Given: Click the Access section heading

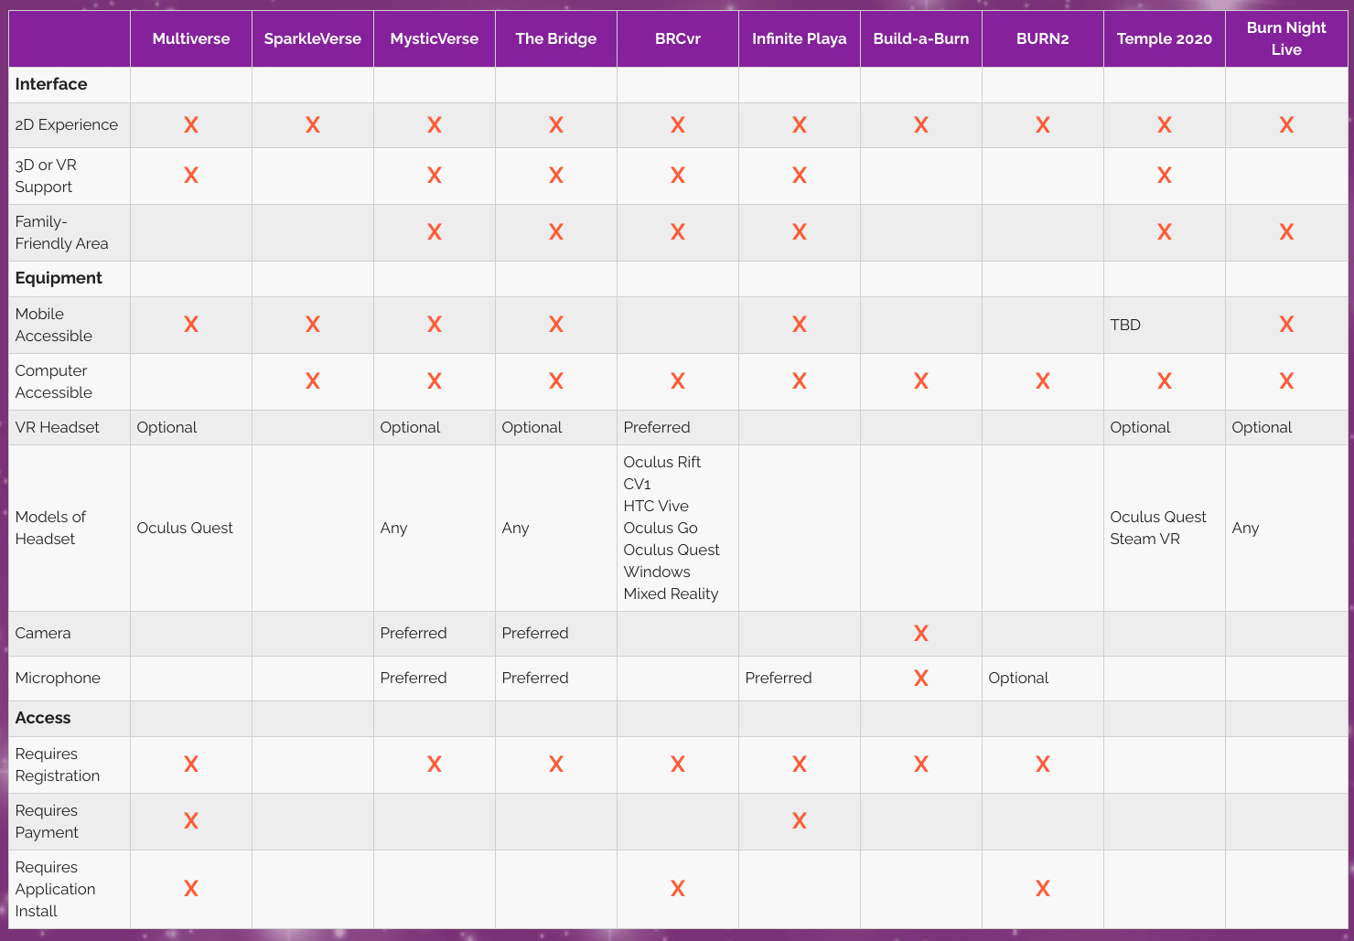Looking at the screenshot, I should (x=43, y=718).
